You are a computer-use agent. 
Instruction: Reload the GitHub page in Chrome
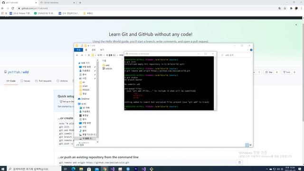pos(13,9)
